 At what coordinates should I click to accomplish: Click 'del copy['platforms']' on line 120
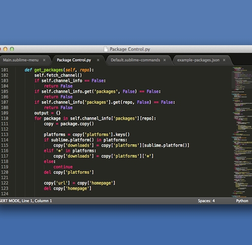69,172
